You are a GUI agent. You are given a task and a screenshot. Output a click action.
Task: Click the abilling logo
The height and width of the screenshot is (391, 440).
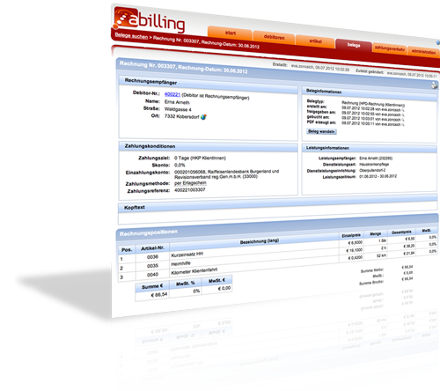click(x=150, y=20)
